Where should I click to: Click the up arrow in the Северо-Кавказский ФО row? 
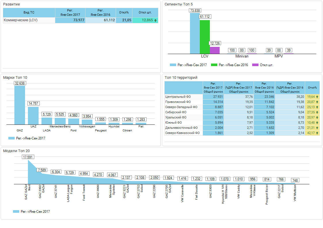coord(317,133)
